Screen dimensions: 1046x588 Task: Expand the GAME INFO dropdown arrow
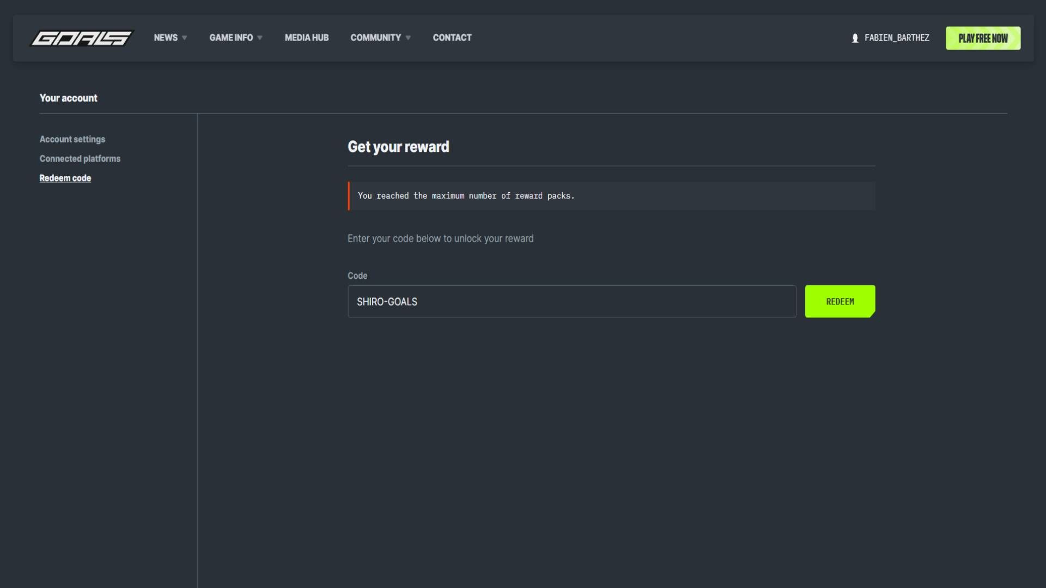point(260,38)
